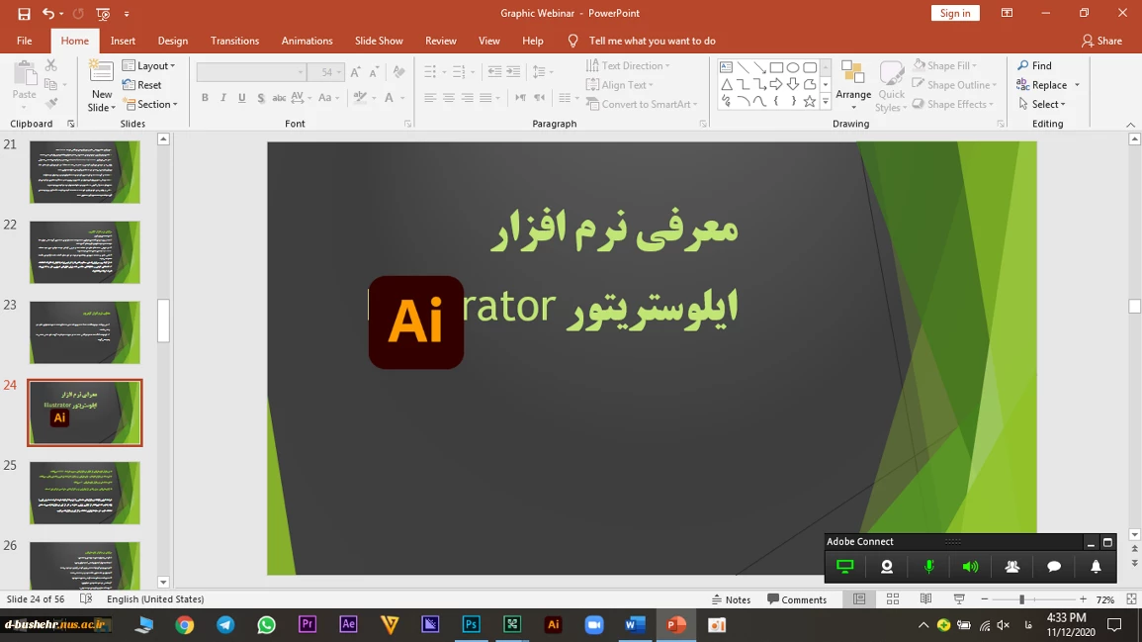Click the Find magnifier icon
The height and width of the screenshot is (642, 1142).
point(1023,65)
